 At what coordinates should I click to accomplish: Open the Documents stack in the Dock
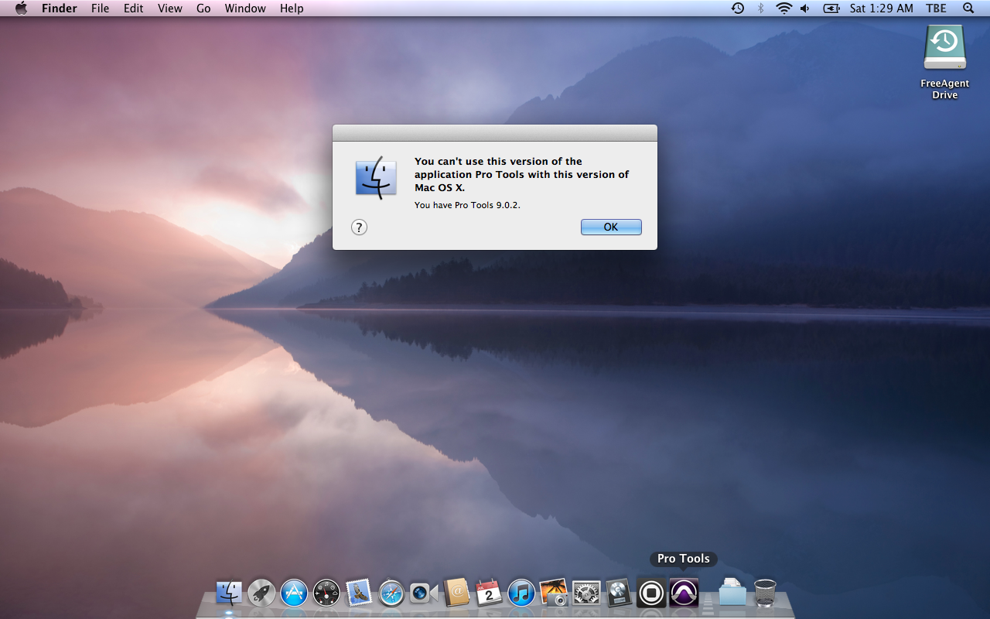click(732, 593)
